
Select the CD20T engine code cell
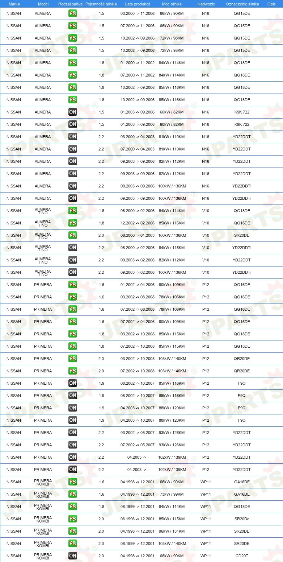tap(242, 556)
